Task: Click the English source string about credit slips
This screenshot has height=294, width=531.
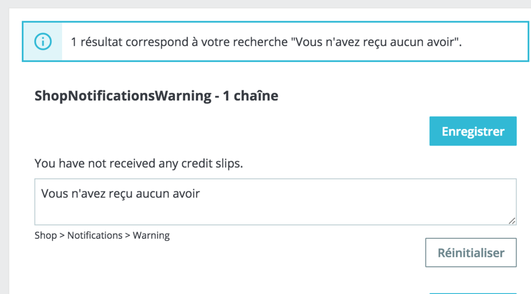Action: pos(139,163)
